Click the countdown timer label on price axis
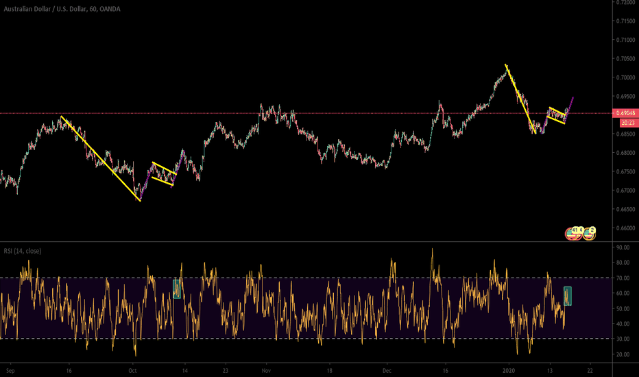 [x=624, y=121]
